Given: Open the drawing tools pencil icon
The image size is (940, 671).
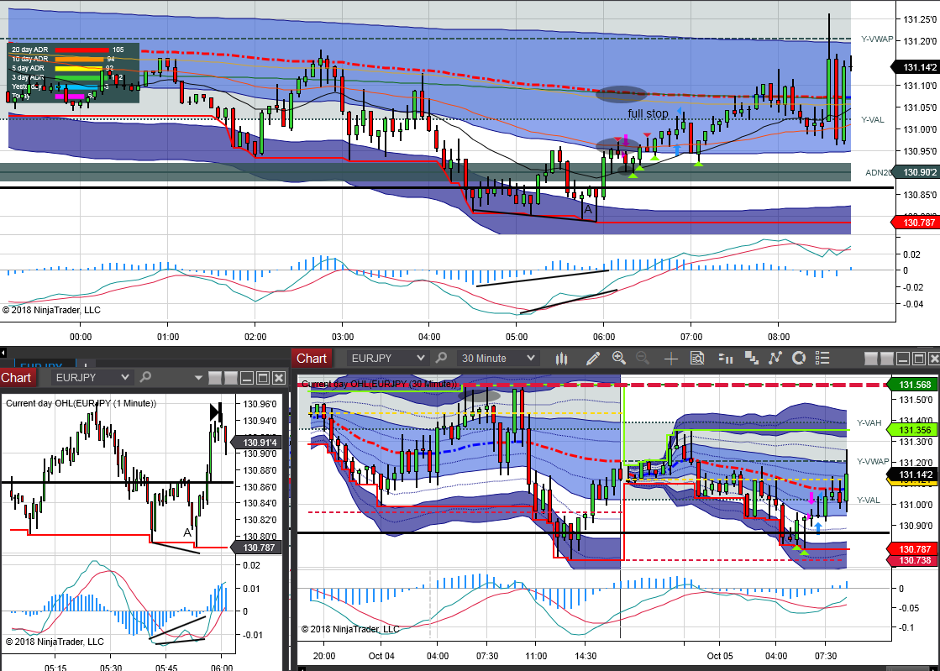Looking at the screenshot, I should click(x=593, y=359).
